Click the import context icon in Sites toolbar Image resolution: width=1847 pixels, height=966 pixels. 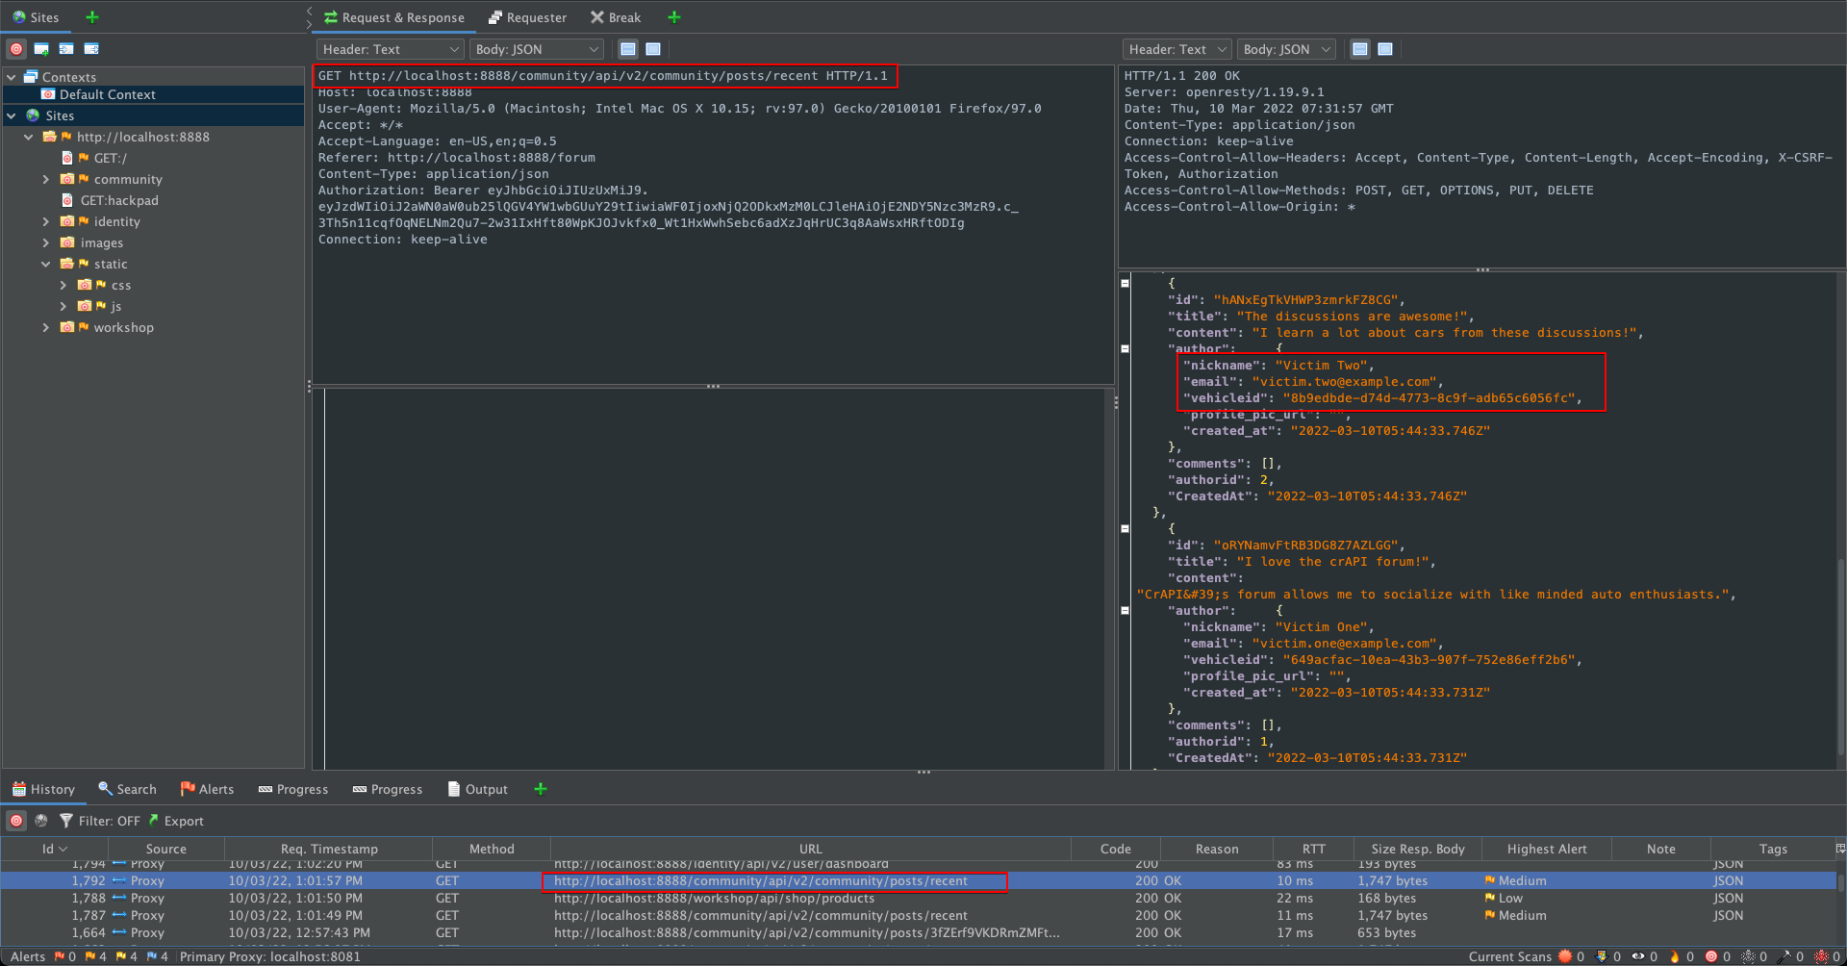pyautogui.click(x=66, y=49)
